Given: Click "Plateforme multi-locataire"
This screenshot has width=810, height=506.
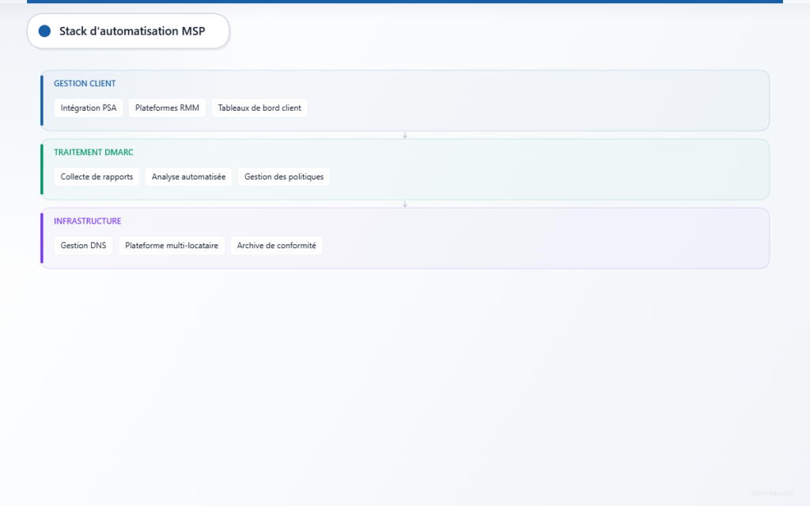Looking at the screenshot, I should point(172,245).
